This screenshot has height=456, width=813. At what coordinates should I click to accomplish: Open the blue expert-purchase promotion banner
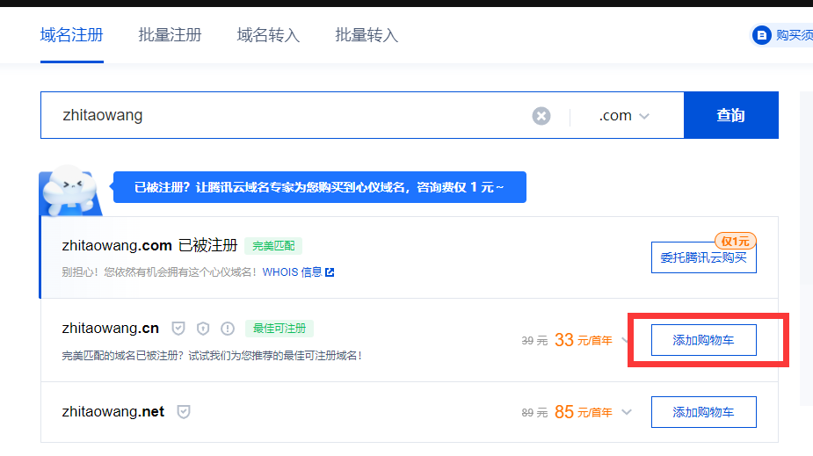(319, 187)
